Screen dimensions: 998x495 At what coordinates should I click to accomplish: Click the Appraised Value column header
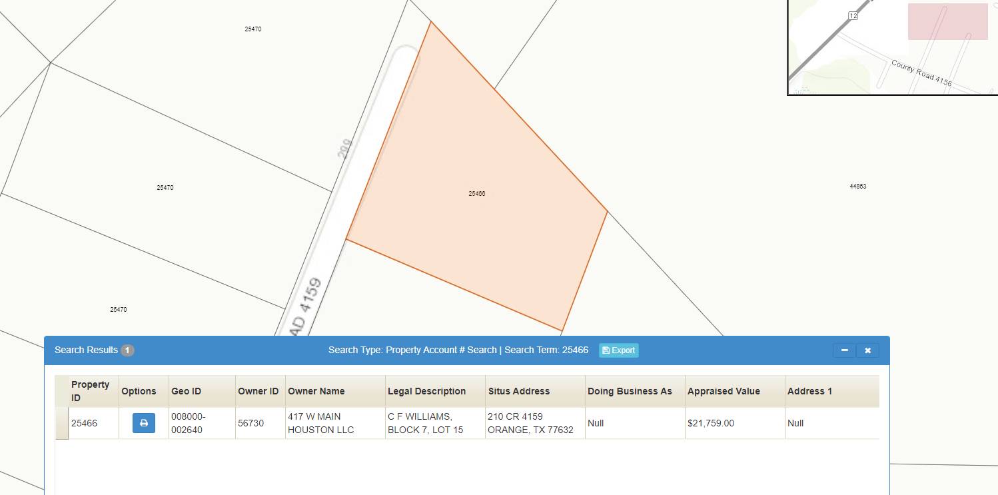click(x=724, y=391)
